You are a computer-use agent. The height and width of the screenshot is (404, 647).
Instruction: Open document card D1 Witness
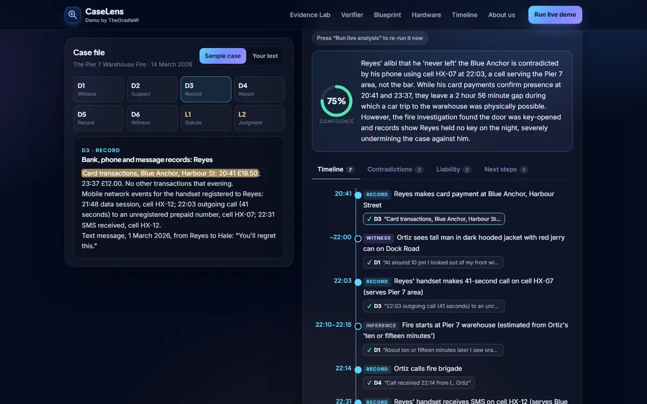click(99, 89)
